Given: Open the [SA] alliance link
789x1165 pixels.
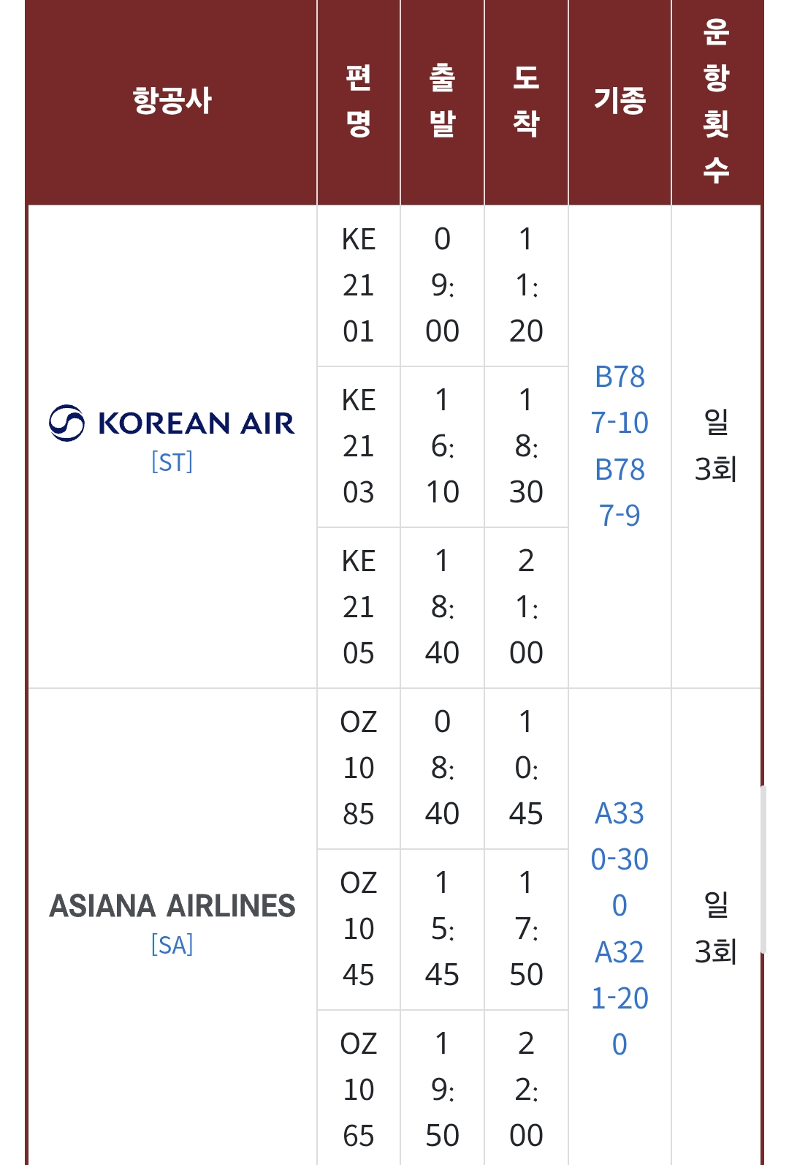Looking at the screenshot, I should [x=172, y=945].
